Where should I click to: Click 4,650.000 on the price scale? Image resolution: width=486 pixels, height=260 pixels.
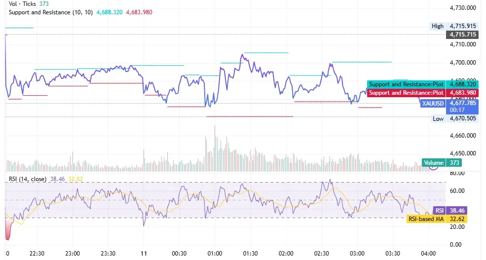(463, 153)
